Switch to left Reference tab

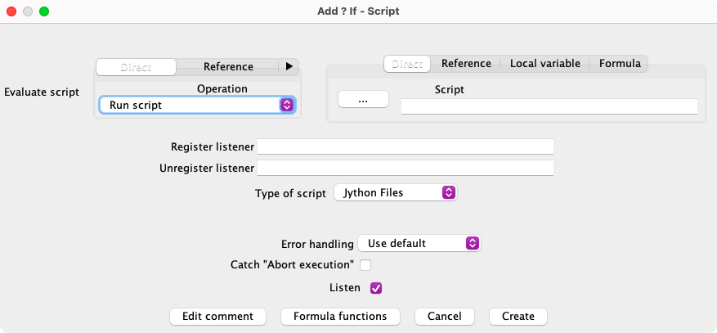click(228, 67)
